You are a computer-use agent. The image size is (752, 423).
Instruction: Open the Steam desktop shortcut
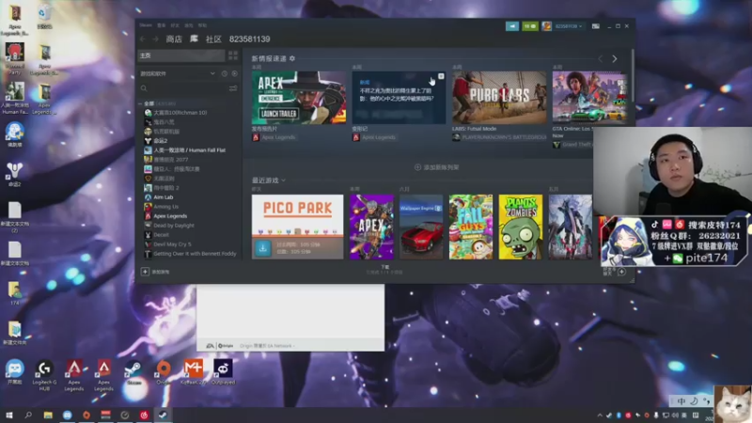coord(133,372)
